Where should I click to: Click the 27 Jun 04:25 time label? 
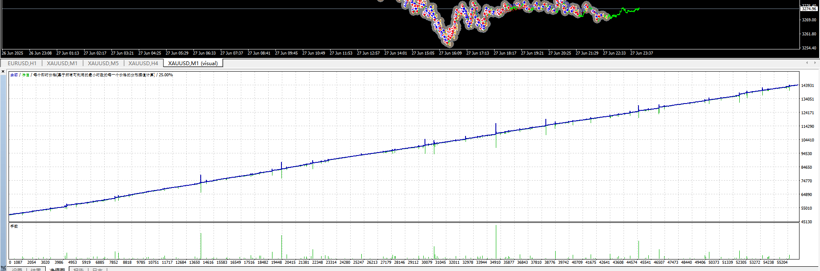[x=149, y=53]
